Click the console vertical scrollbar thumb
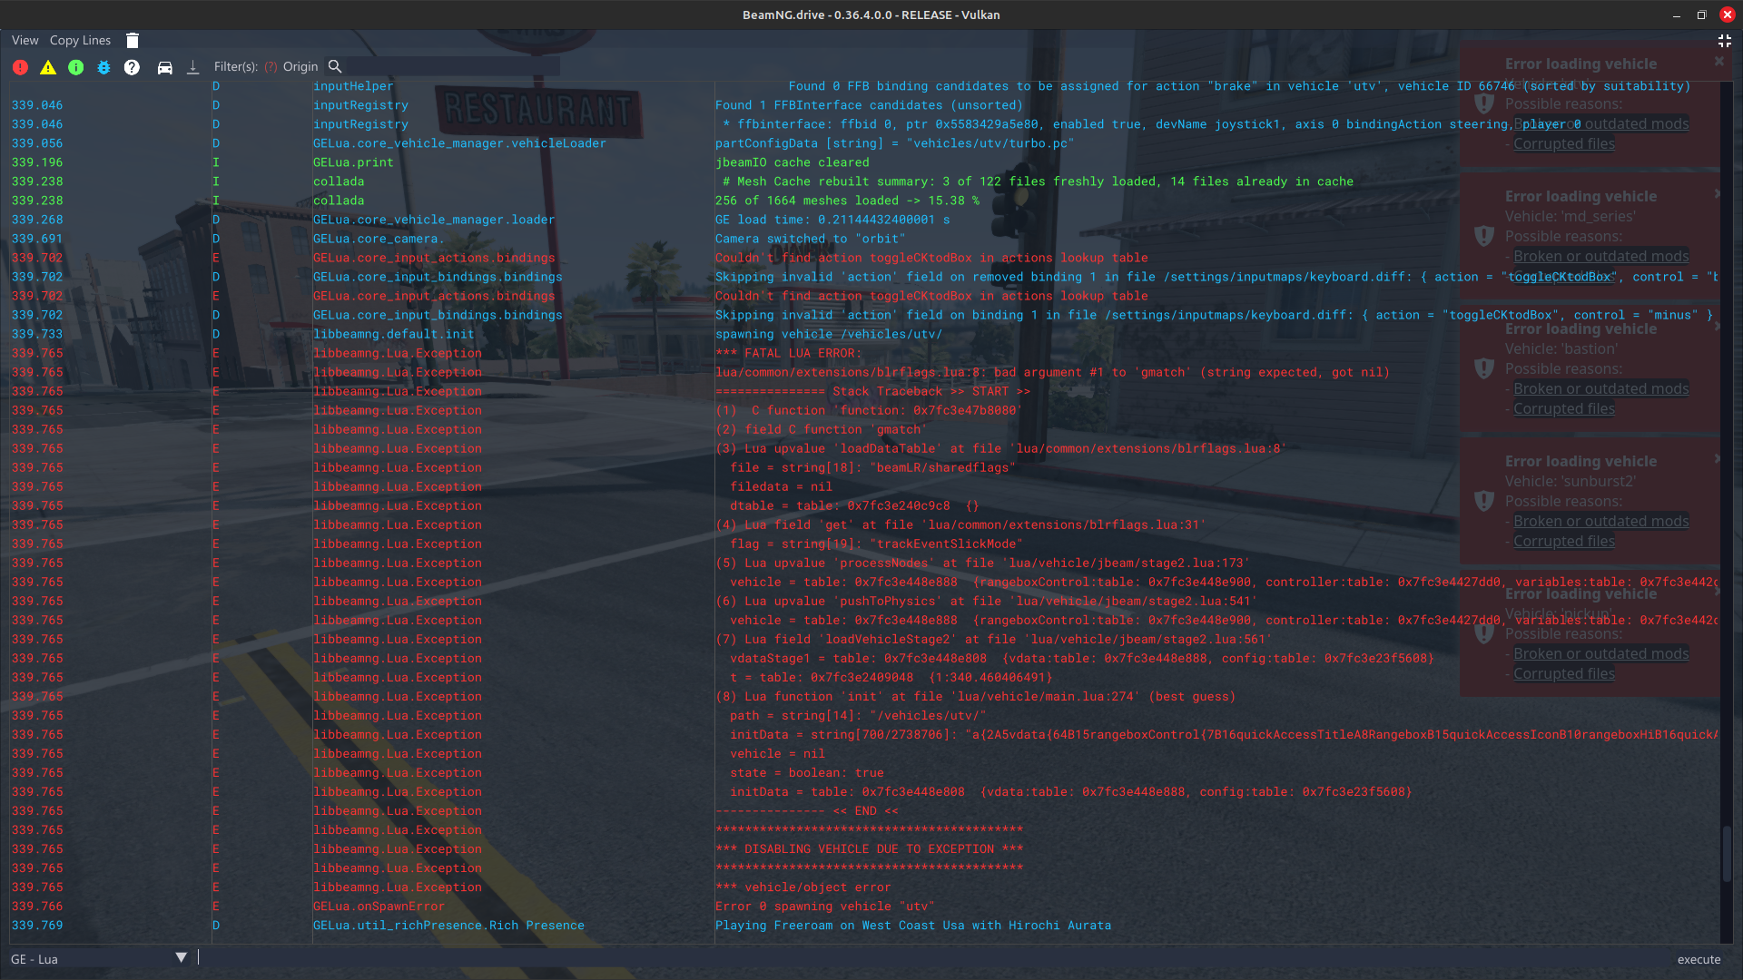This screenshot has height=980, width=1743. click(x=1726, y=853)
